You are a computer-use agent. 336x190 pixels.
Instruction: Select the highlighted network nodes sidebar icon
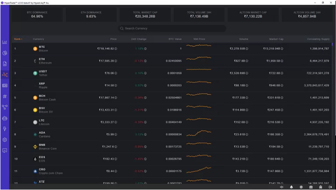pyautogui.click(x=5, y=75)
